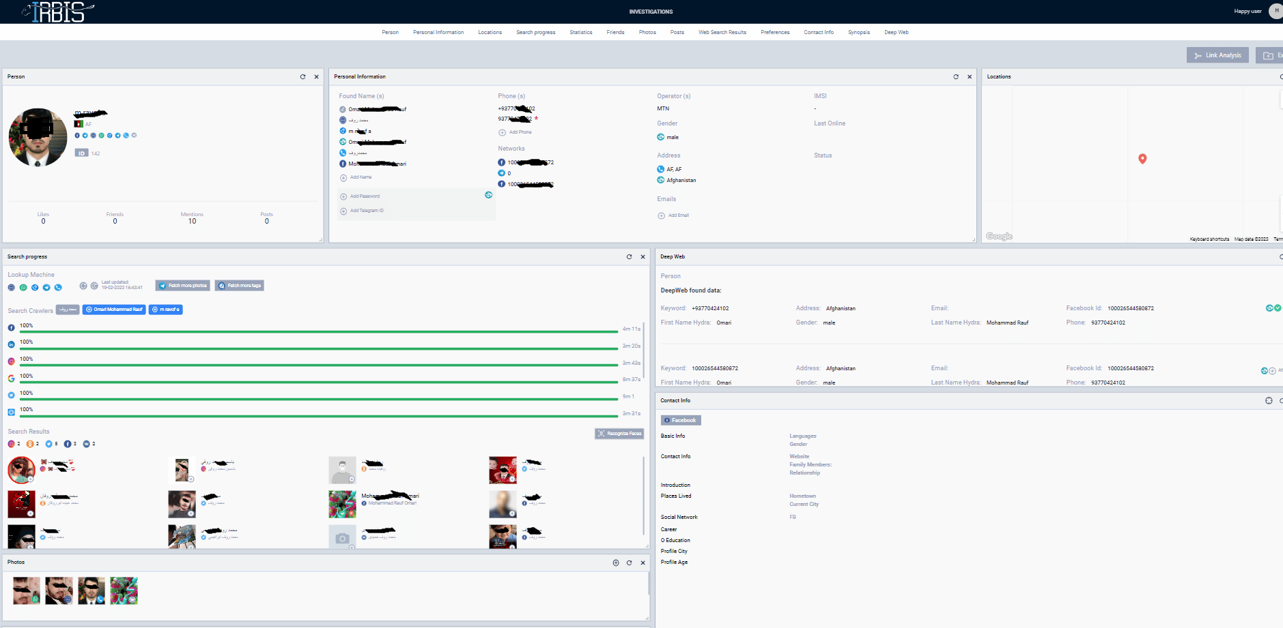1283x628 pixels.
Task: Click the Facebook crawler 100% progress bar
Action: (x=319, y=331)
